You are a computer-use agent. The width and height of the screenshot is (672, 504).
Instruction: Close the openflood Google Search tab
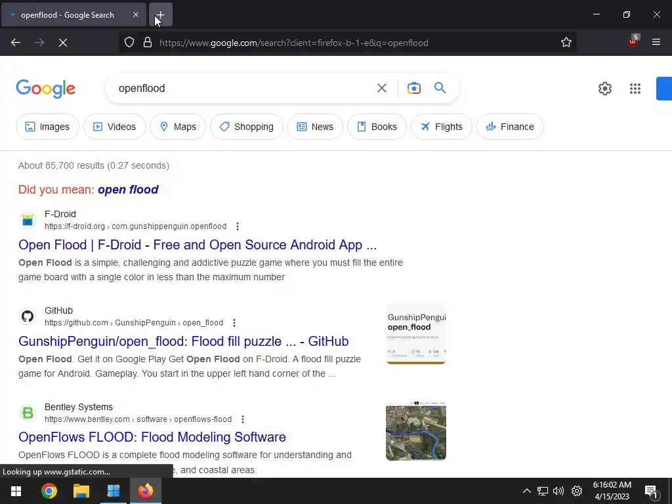point(135,14)
